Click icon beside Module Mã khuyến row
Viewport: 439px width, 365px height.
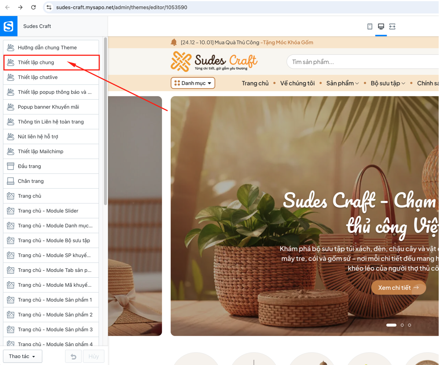pos(11,285)
